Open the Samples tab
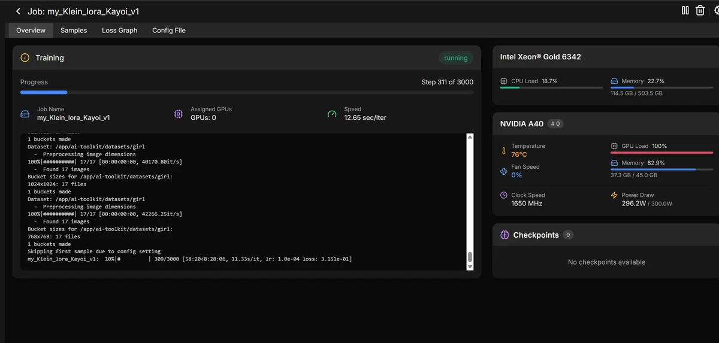This screenshot has width=719, height=343. pos(74,31)
